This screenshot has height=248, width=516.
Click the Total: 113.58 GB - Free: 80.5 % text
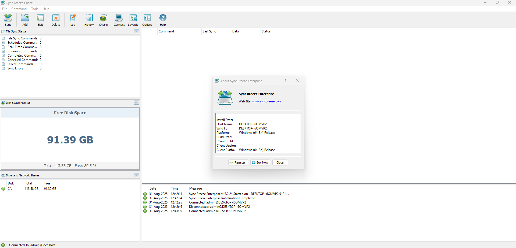[x=70, y=166]
